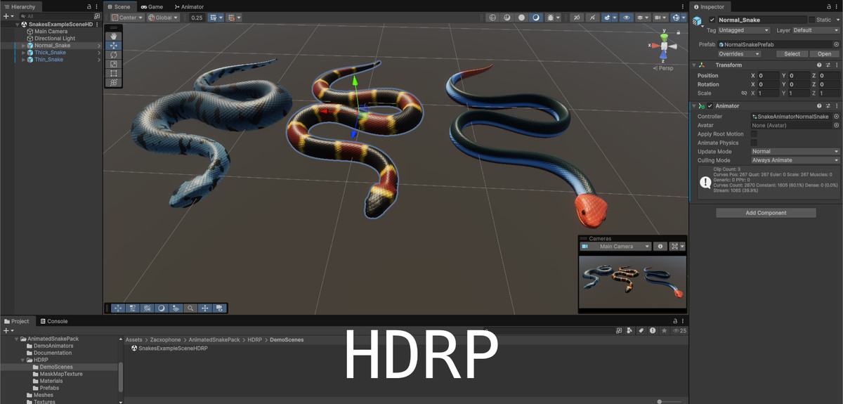Enable Animate Physics checkbox

(x=754, y=143)
